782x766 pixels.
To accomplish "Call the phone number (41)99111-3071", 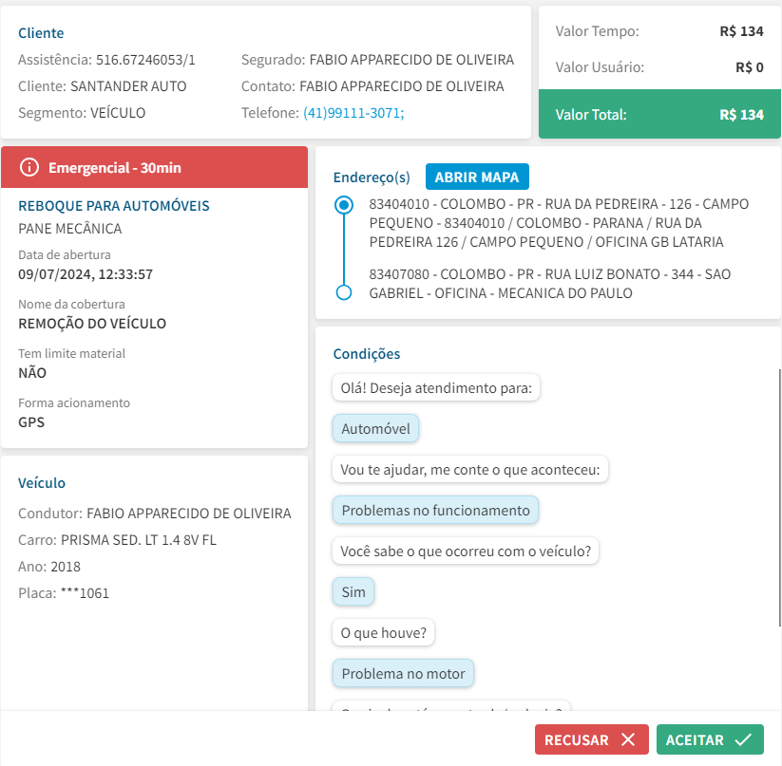I will [353, 113].
